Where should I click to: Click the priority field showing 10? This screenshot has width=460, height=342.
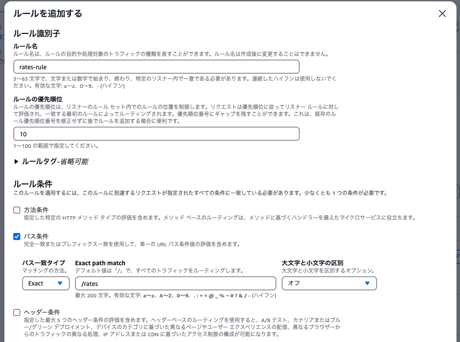[x=156, y=134]
